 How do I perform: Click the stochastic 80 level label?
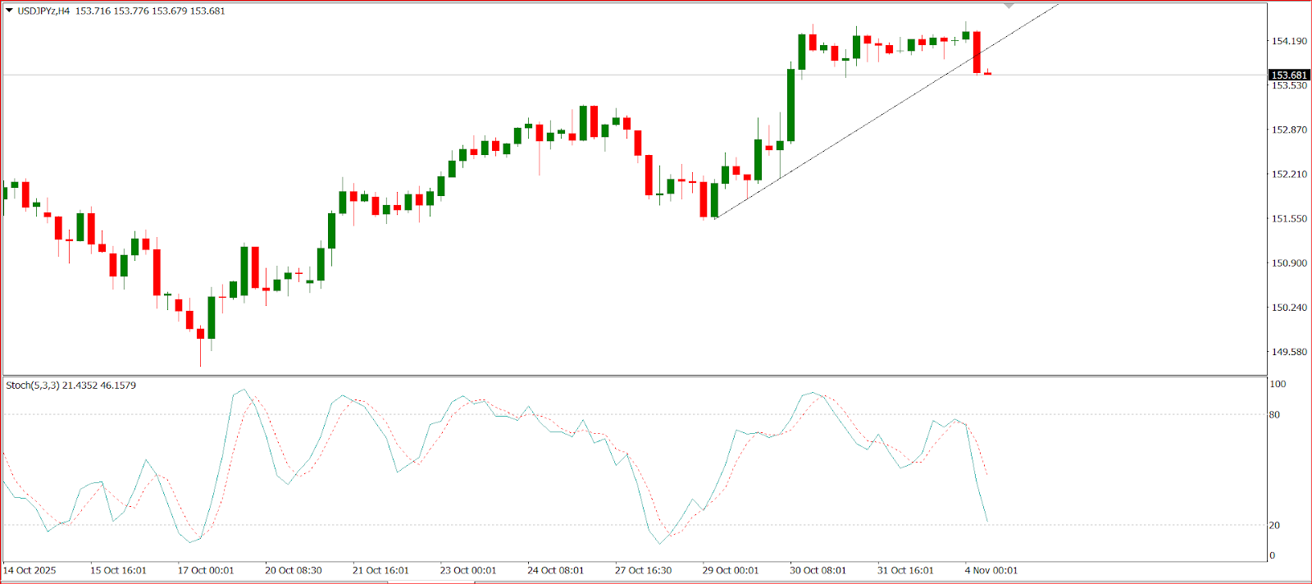click(x=1274, y=415)
